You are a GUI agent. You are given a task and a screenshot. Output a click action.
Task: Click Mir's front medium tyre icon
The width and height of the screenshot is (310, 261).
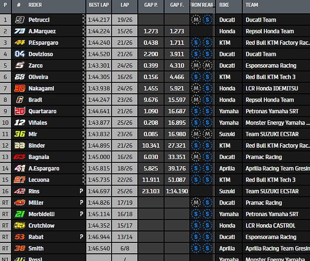coord(196,134)
